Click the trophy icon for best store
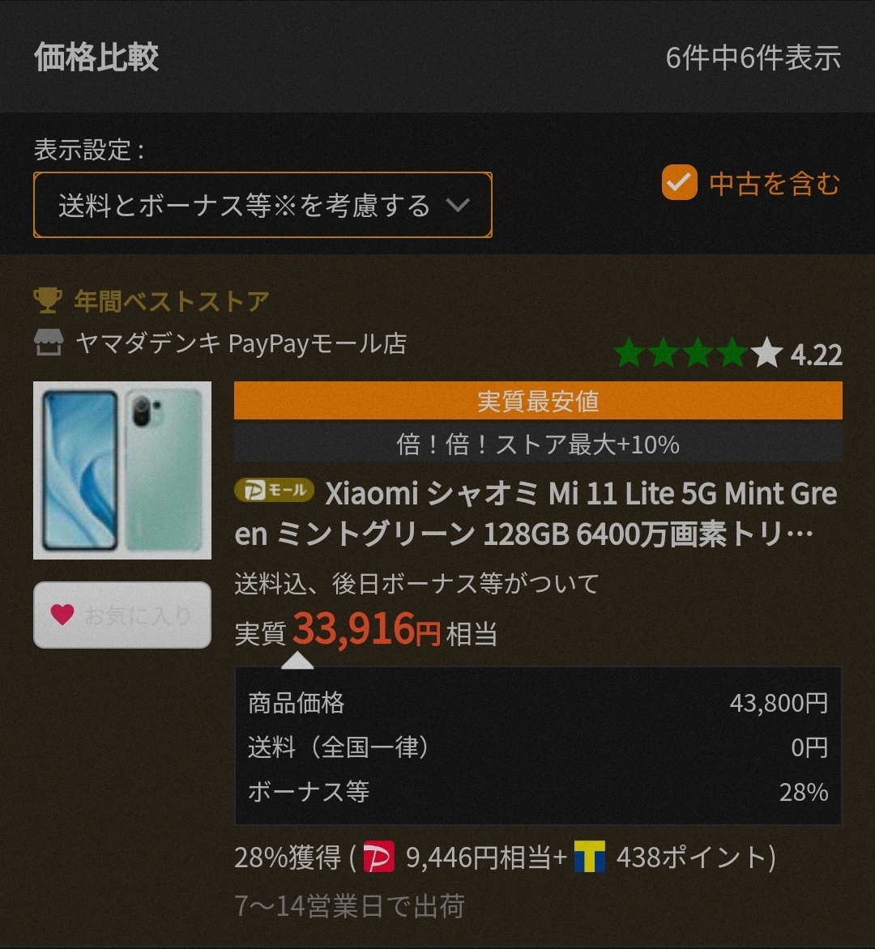The image size is (875, 949). (48, 300)
